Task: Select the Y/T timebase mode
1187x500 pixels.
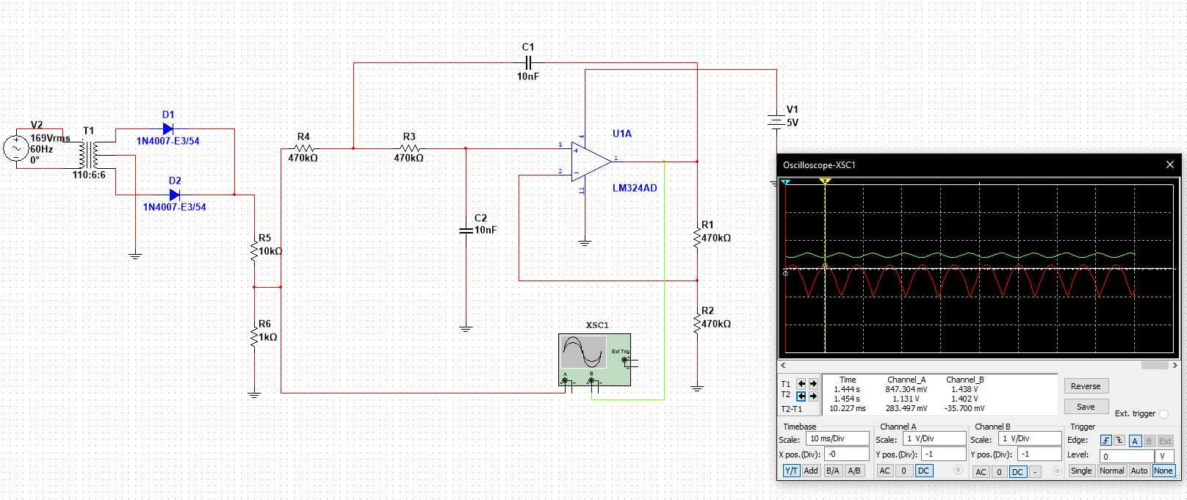Action: [791, 471]
